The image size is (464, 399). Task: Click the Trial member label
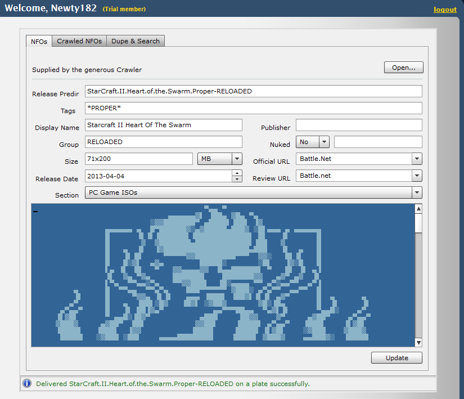(x=124, y=9)
